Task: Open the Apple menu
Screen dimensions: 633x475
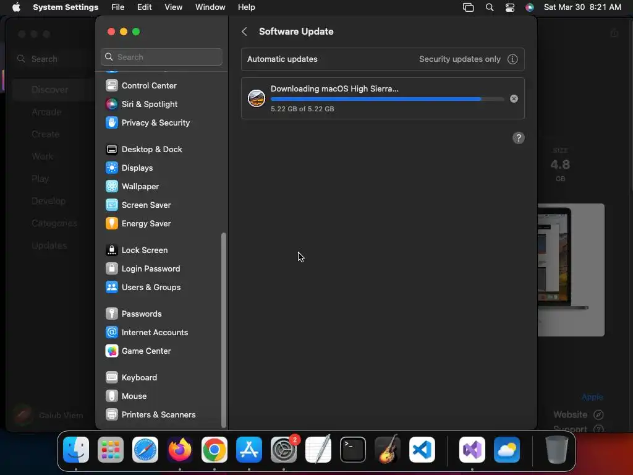Action: pyautogui.click(x=16, y=7)
